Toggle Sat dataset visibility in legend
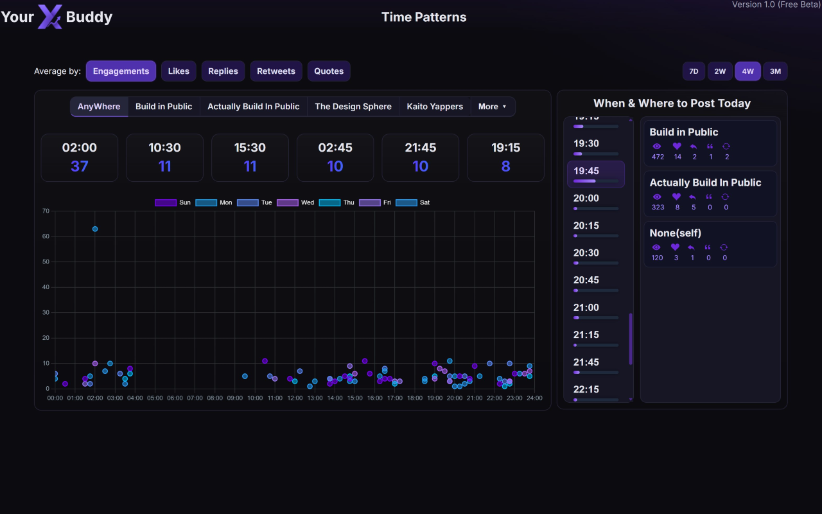 coord(407,202)
